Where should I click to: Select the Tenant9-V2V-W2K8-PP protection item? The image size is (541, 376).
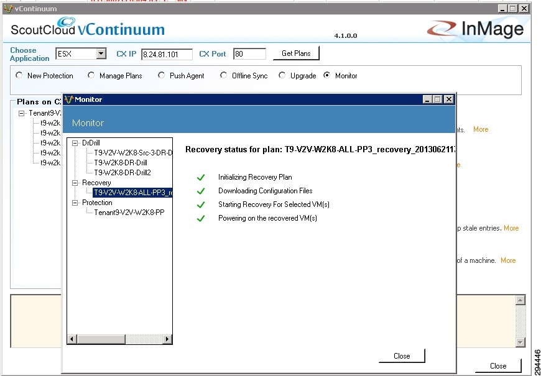[129, 213]
